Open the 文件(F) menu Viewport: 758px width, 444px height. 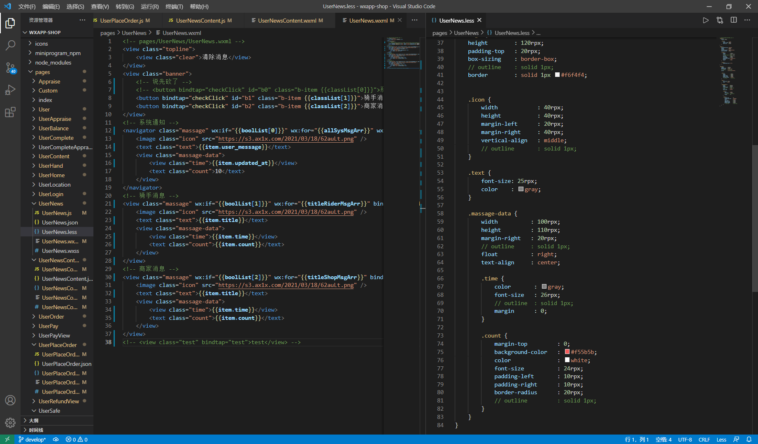tap(27, 7)
